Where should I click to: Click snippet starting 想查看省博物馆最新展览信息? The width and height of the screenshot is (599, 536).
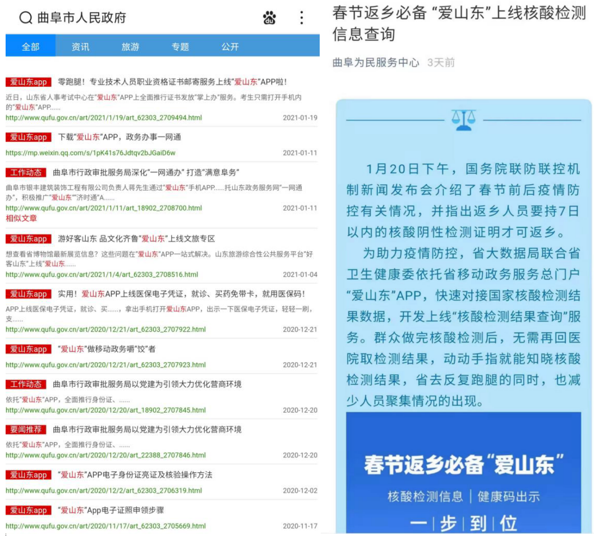159,259
